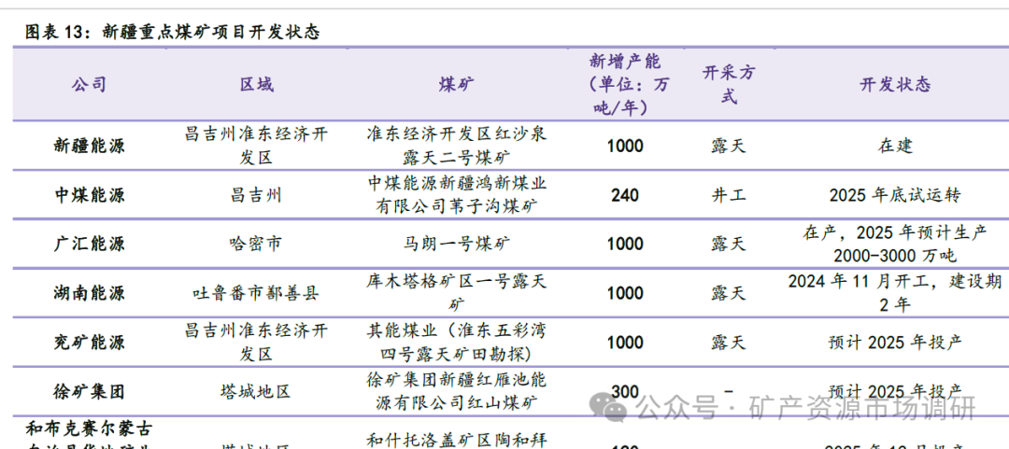The height and width of the screenshot is (449, 1009).
Task: Click capacity '1000' in the 兖矿能源 row
Action: 625,343
